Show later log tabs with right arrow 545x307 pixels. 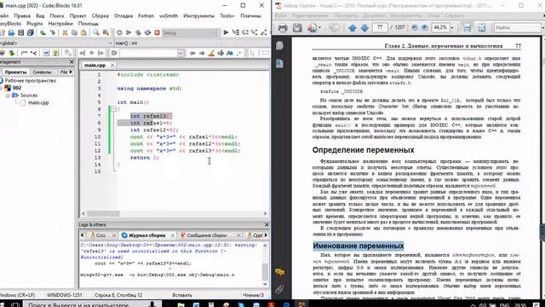tap(266, 235)
